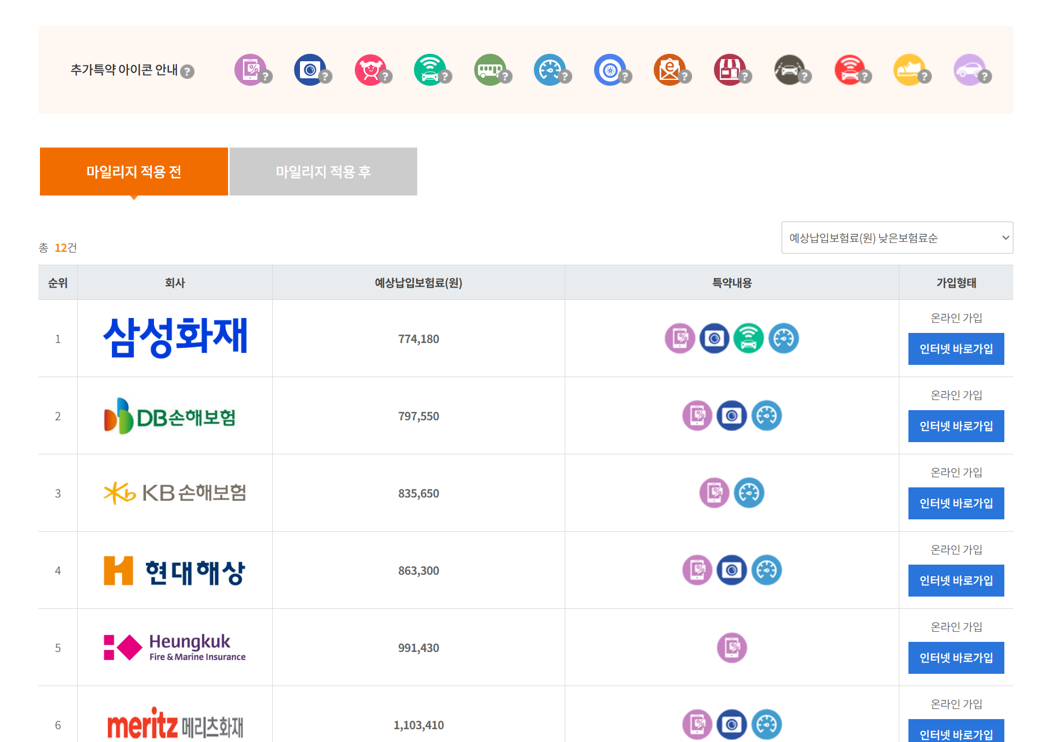Click the orange email envelope icon
This screenshot has width=1064, height=742.
669,70
